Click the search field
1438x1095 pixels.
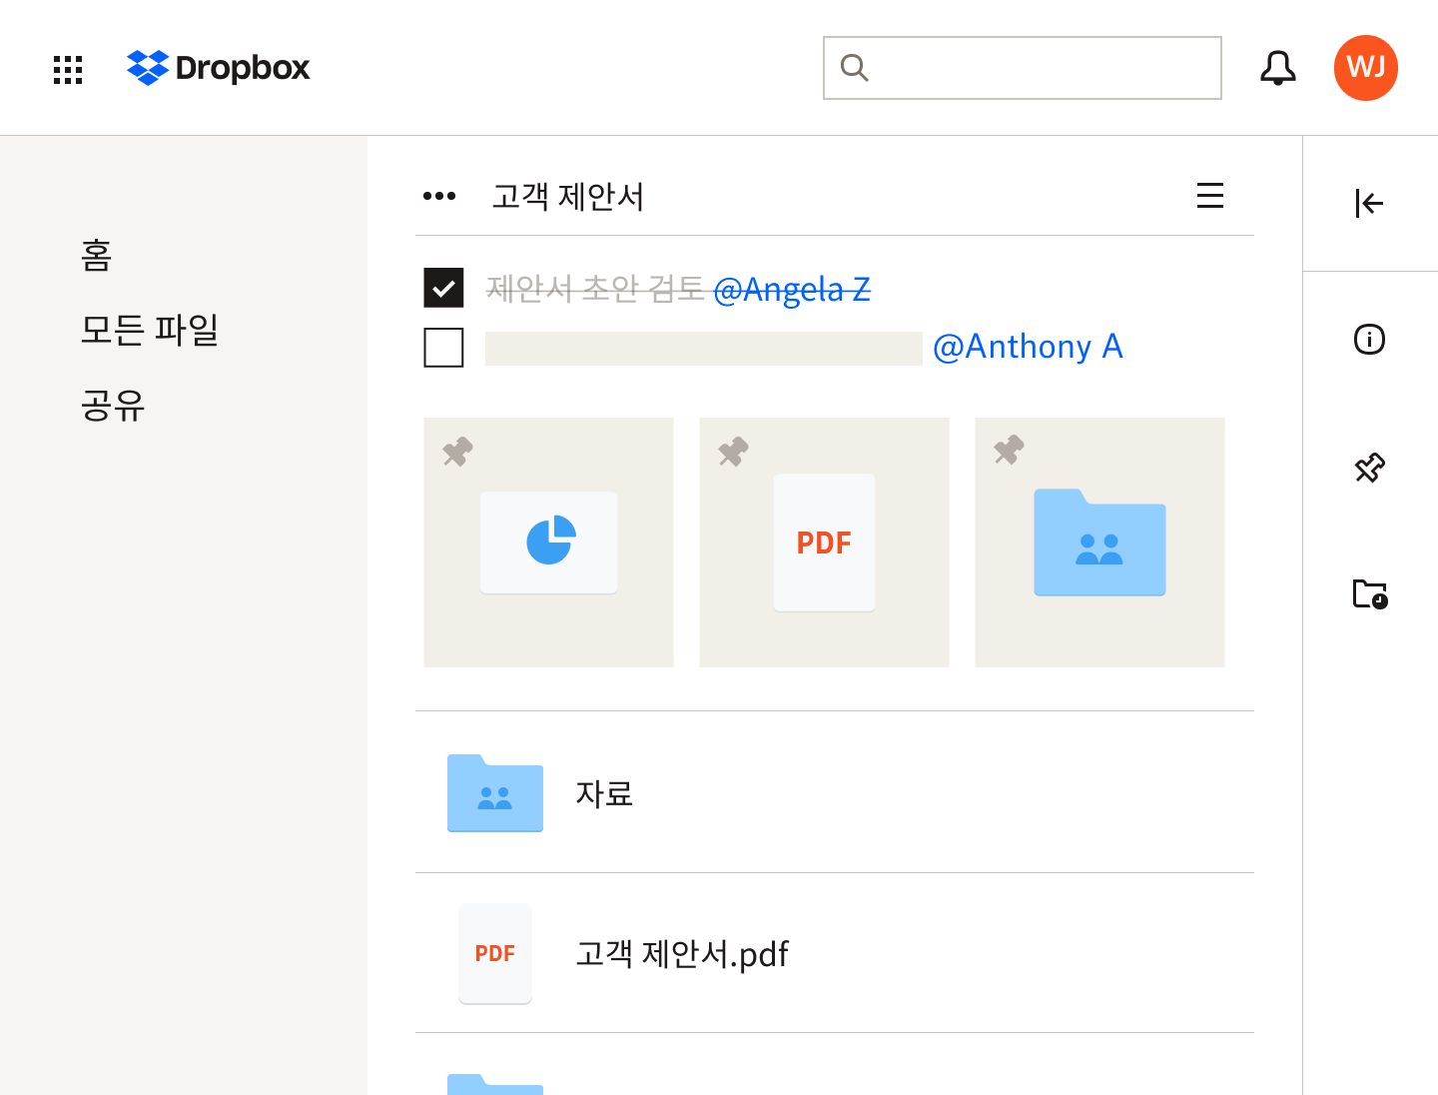point(1022,67)
